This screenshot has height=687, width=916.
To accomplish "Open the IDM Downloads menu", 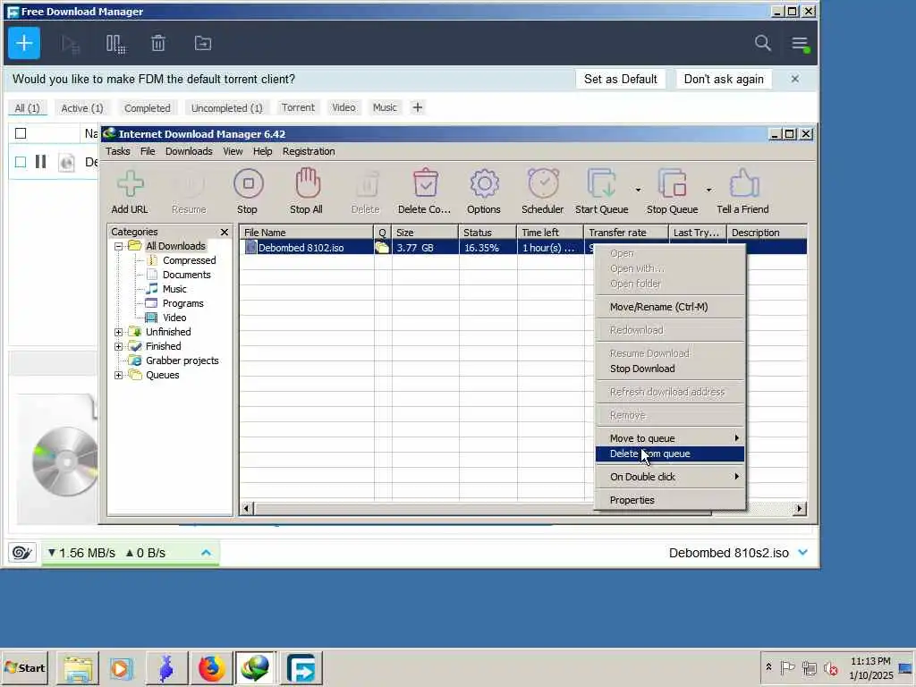I will tap(189, 151).
